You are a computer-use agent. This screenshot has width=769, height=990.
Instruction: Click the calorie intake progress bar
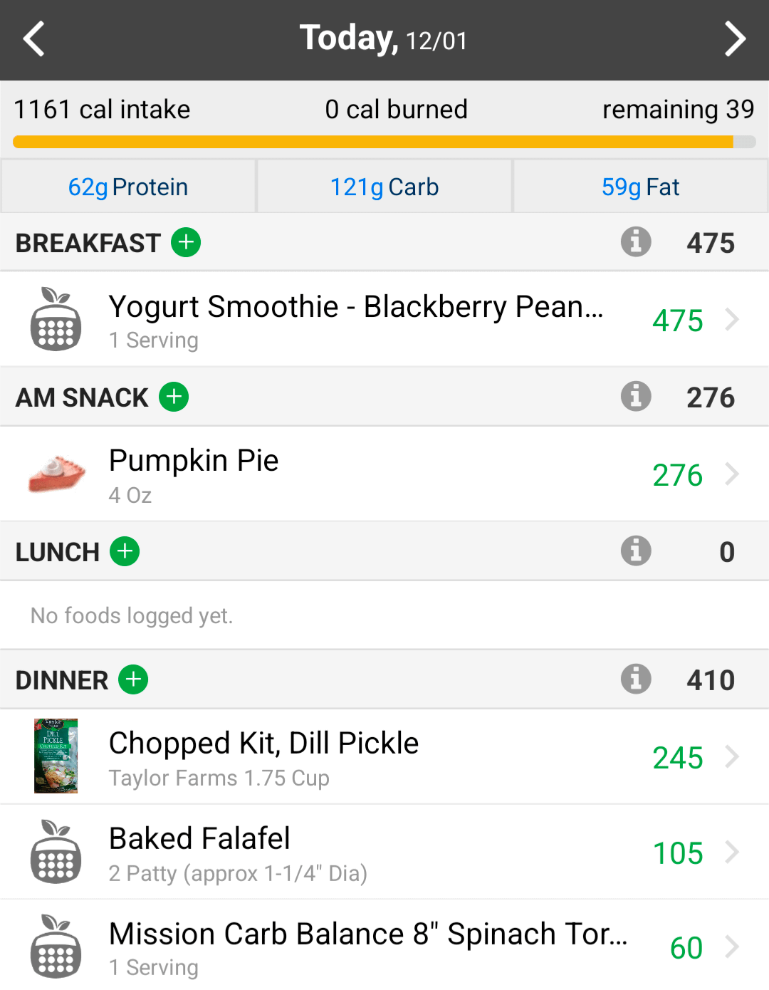click(384, 142)
